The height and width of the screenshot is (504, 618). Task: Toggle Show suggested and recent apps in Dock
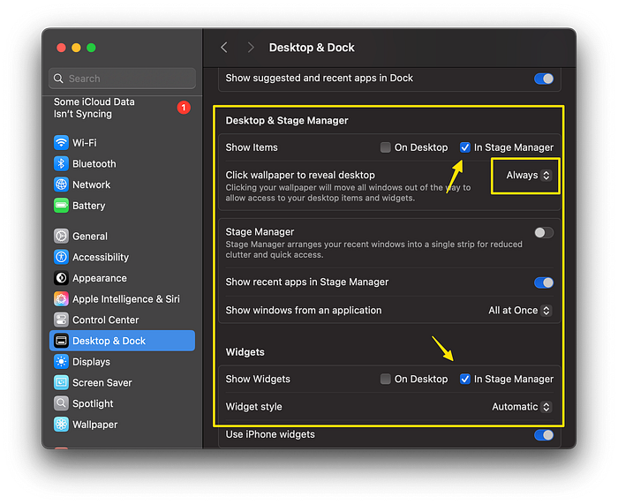tap(544, 79)
